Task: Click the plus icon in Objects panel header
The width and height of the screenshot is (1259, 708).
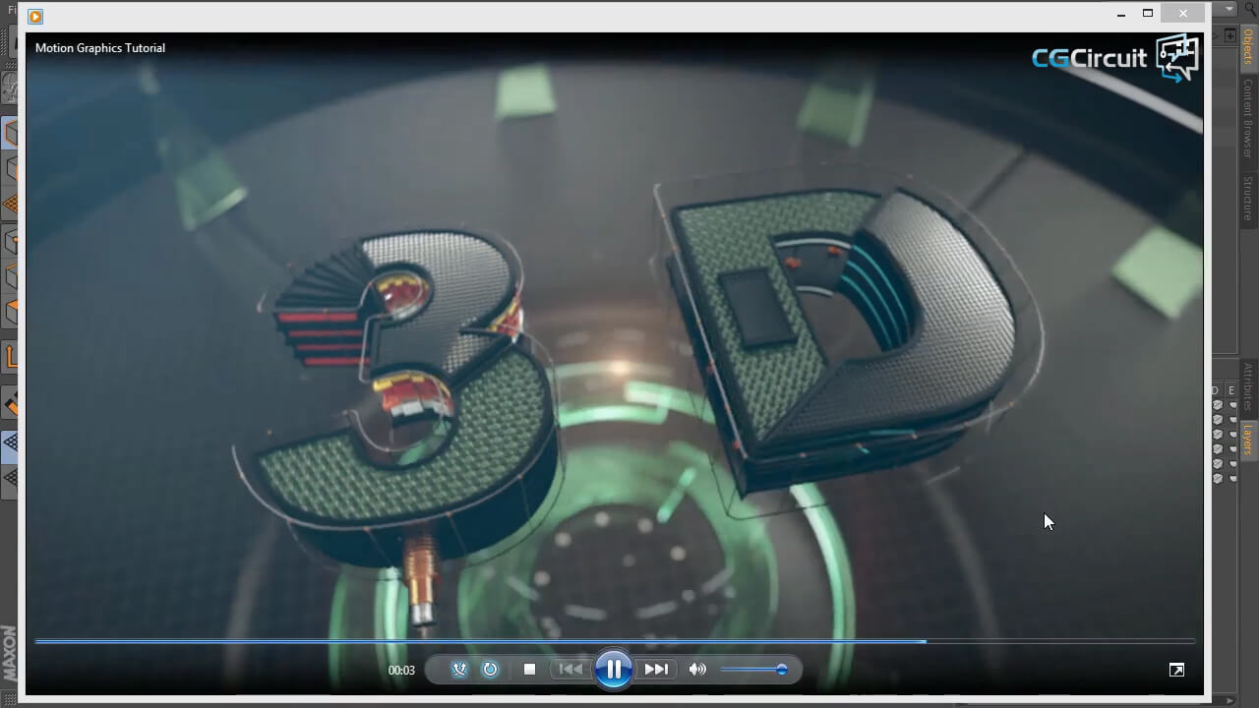Action: [1229, 35]
